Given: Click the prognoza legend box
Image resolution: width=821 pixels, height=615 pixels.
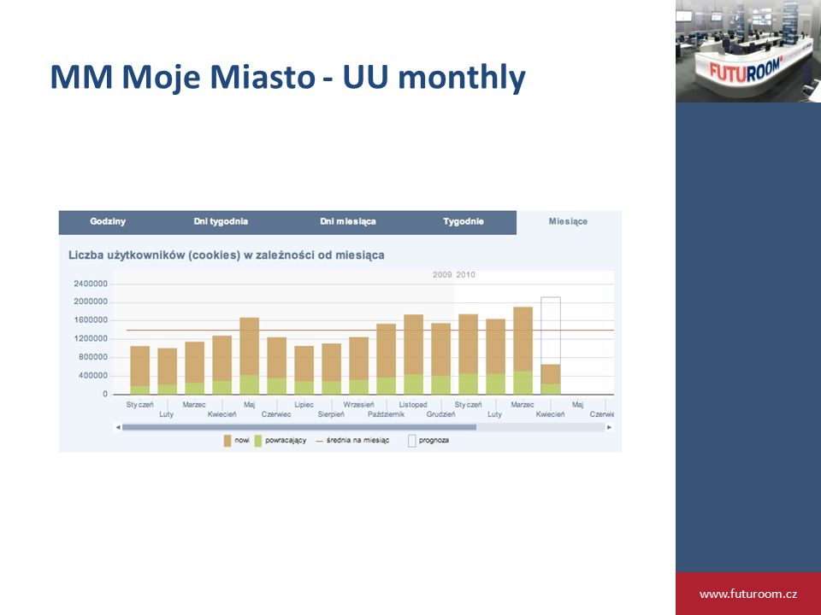Looking at the screenshot, I should point(411,441).
